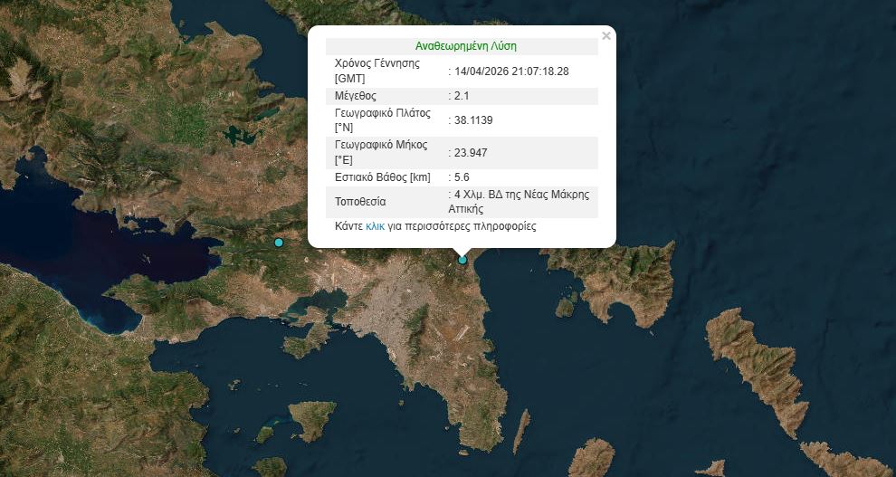Viewport: 896px width, 477px height.
Task: Click the latitude value 38.1139
Action: click(472, 120)
